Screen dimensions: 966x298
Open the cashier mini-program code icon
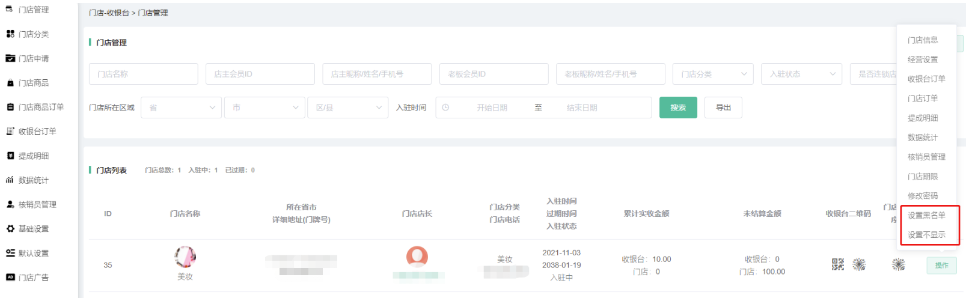(859, 264)
